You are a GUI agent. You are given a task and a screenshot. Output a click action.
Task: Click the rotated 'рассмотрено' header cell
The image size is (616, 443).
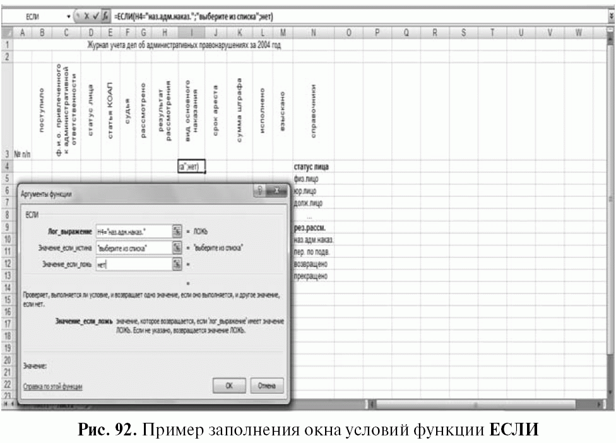[x=143, y=111]
